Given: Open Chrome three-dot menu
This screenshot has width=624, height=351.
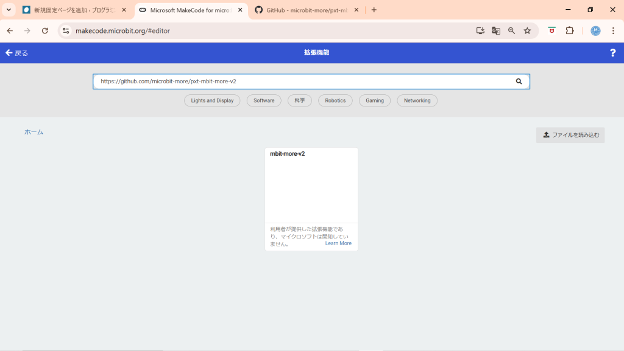Looking at the screenshot, I should point(613,31).
